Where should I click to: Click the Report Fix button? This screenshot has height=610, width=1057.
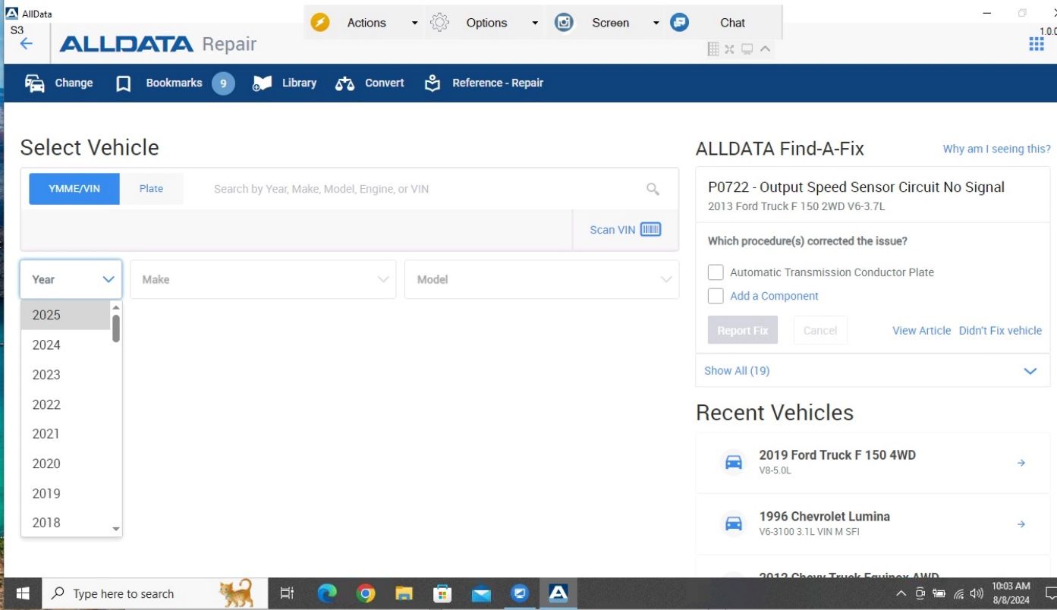click(743, 330)
